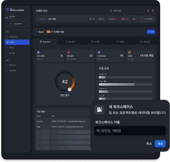Open the notifications bell
Image resolution: width=170 pixels, height=162 pixels.
[x=148, y=11]
